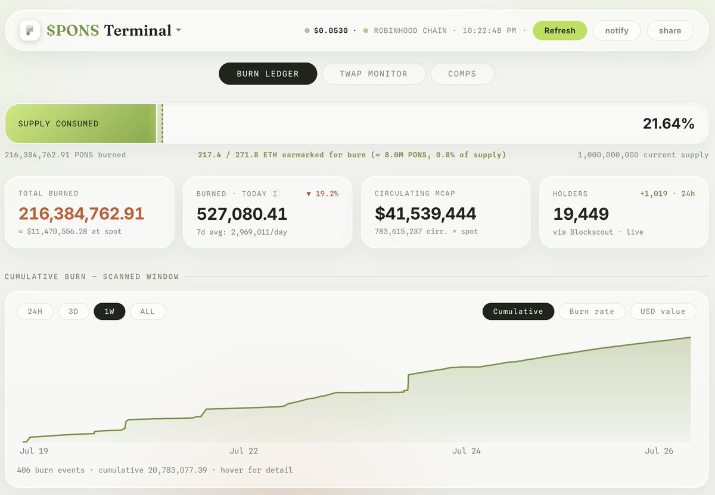Click the info icon beside Burned Today
Image resolution: width=715 pixels, height=495 pixels.
coord(275,194)
